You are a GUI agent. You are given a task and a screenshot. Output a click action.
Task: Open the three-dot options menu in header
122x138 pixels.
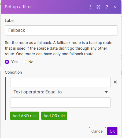coord(91,7)
